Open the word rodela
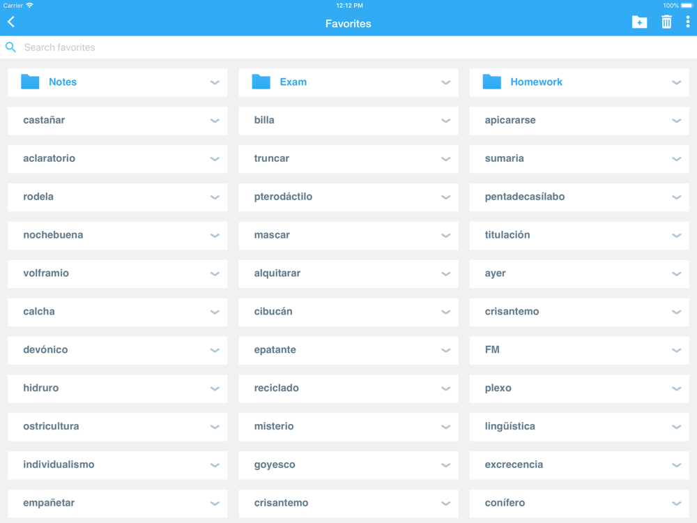Screen dimensions: 697x523 pyautogui.click(x=38, y=197)
